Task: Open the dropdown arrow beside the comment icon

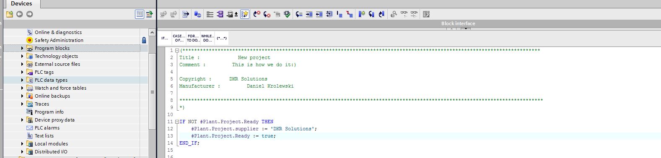Action: pos(236,14)
